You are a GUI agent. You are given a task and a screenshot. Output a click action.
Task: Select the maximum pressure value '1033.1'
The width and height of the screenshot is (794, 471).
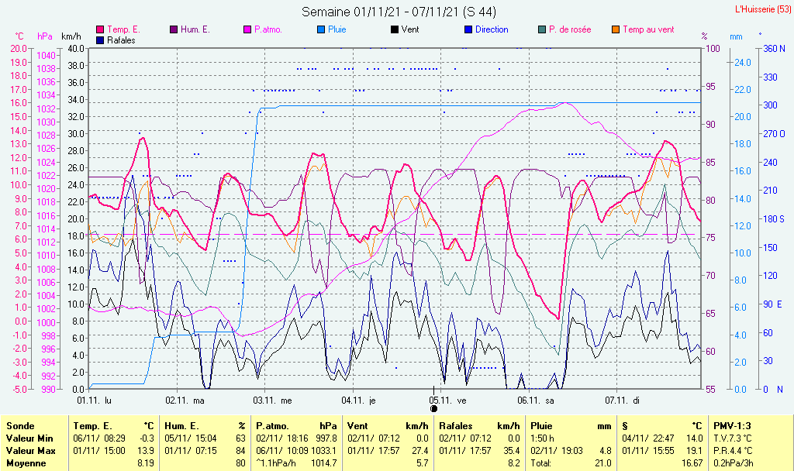tap(324, 450)
